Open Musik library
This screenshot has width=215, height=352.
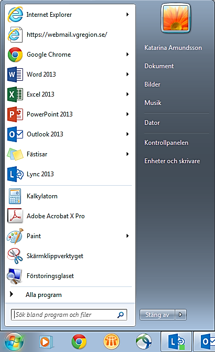tap(153, 103)
